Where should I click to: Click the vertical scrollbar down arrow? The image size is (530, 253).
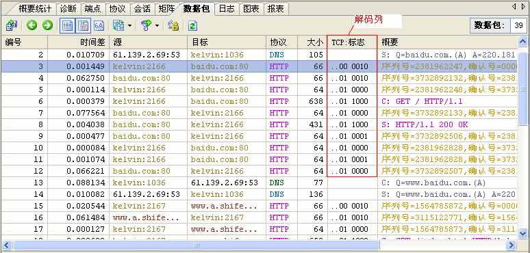(x=522, y=233)
